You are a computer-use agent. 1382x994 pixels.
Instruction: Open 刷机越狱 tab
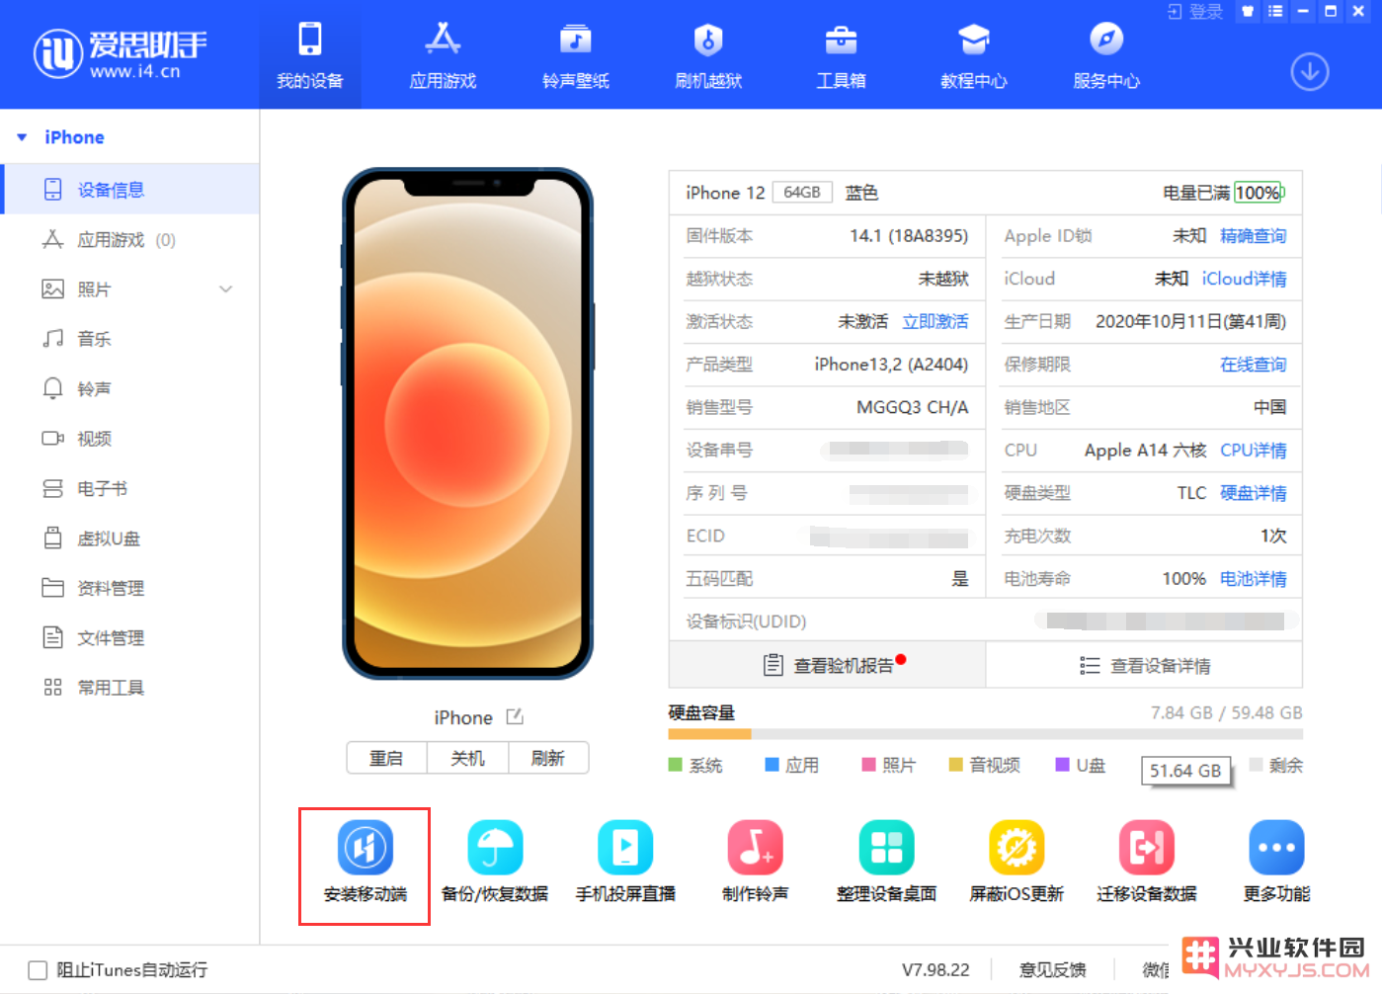[708, 55]
